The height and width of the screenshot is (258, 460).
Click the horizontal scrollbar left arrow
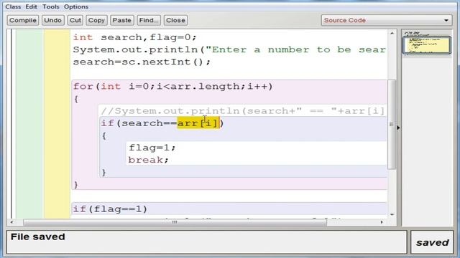tap(11, 222)
